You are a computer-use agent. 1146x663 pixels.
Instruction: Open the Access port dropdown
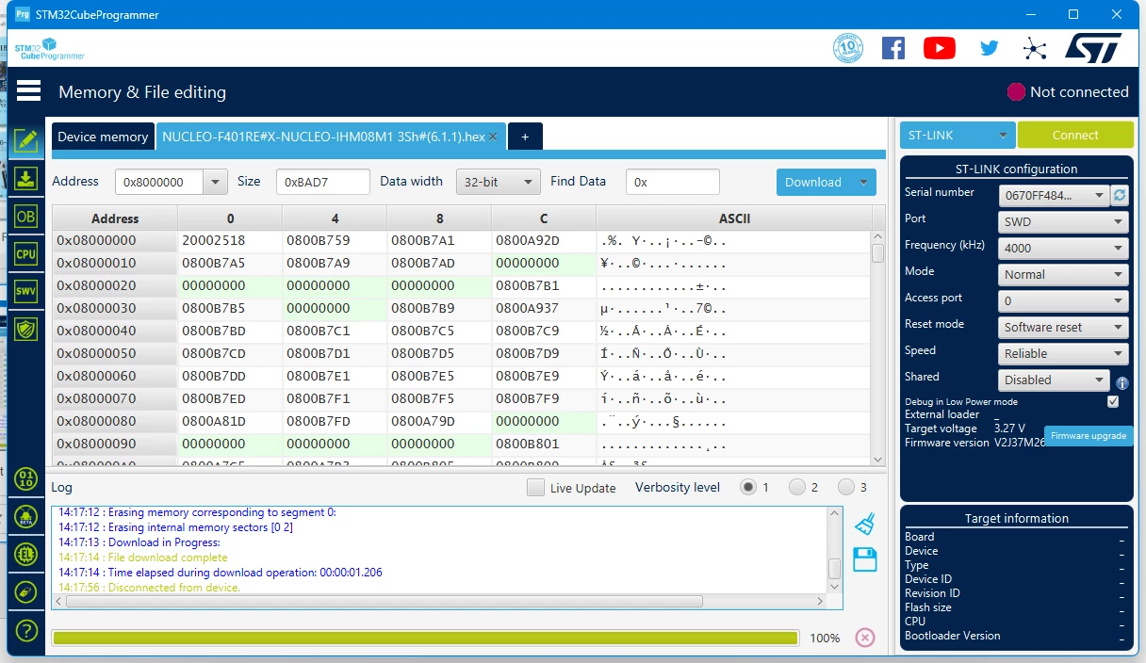tap(1064, 300)
